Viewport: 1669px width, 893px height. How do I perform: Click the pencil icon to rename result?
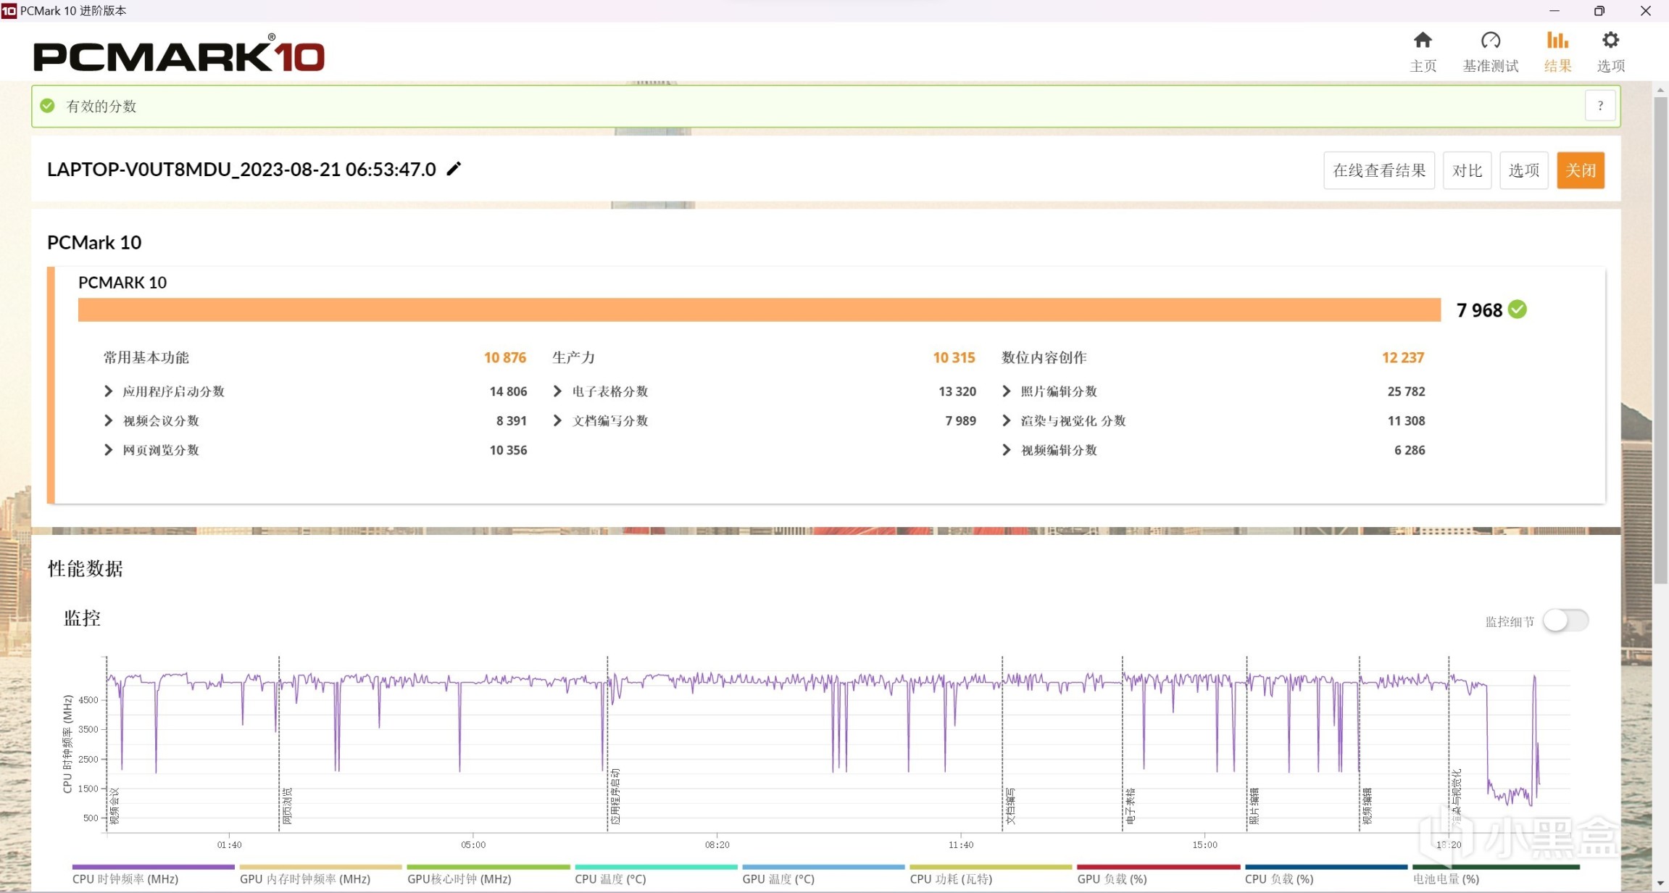click(x=454, y=169)
